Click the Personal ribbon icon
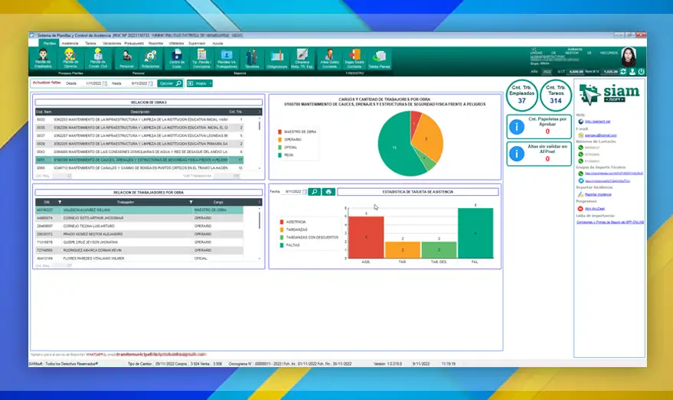 pyautogui.click(x=127, y=57)
